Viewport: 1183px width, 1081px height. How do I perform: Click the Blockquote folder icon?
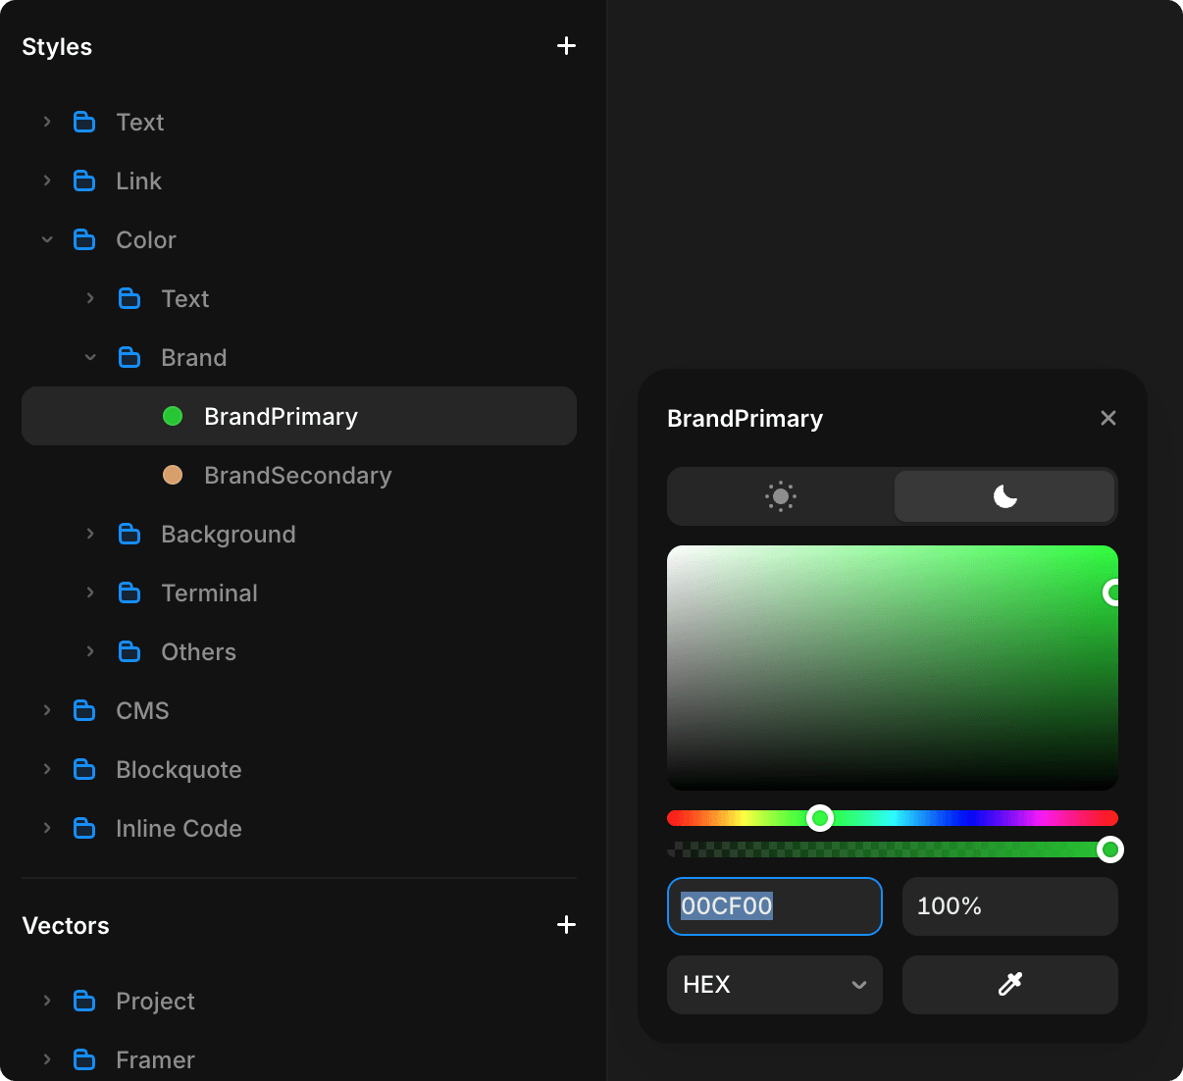(x=84, y=769)
